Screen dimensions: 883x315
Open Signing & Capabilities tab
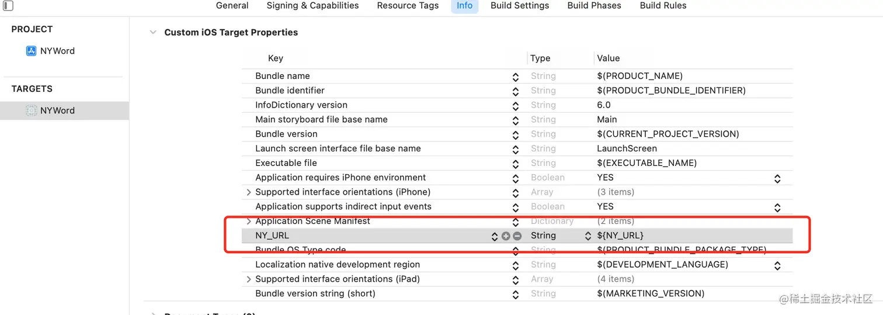click(312, 6)
